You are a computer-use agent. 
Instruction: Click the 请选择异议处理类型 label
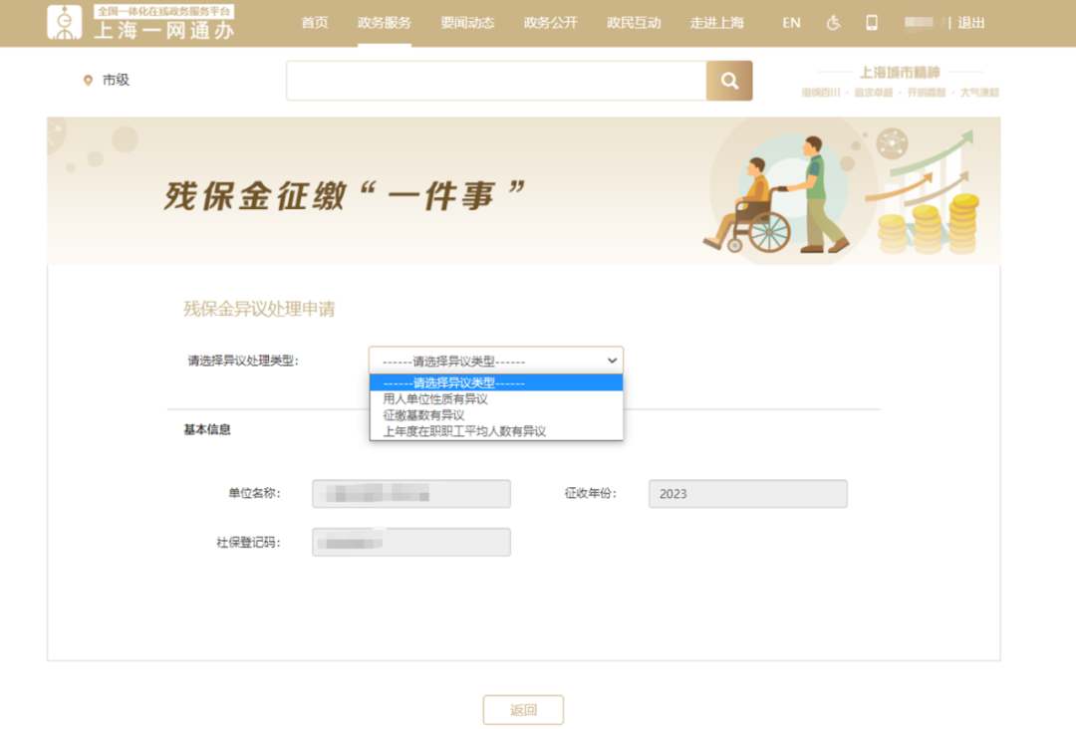244,361
